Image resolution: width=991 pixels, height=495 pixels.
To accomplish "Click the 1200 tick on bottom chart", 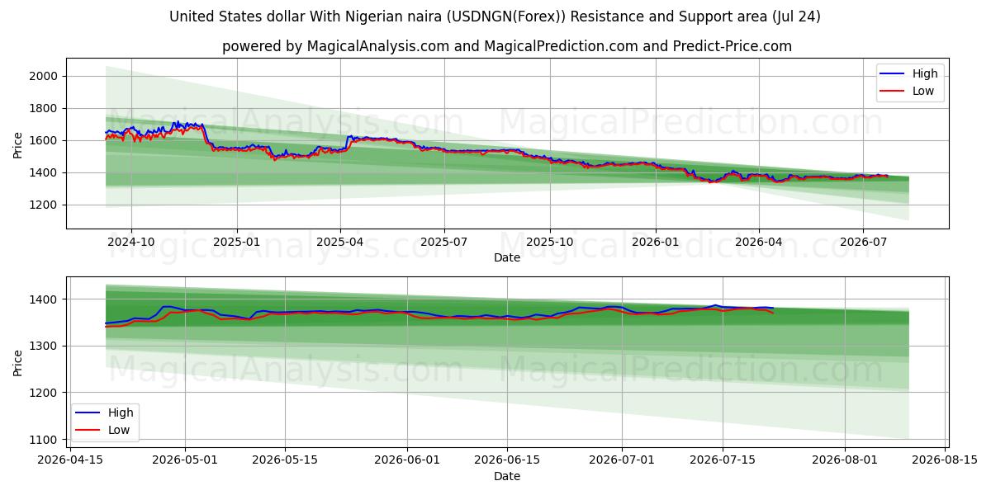I will 45,393.
